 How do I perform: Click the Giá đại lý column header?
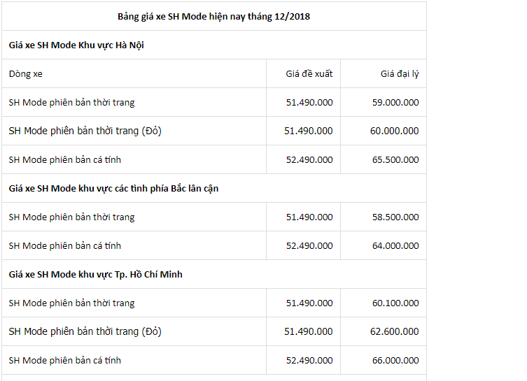(400, 74)
